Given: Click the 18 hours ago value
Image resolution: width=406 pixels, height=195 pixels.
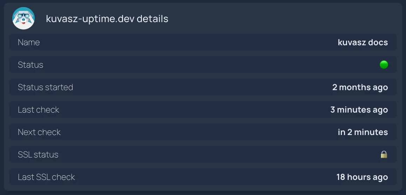Looking at the screenshot, I should 362,177.
